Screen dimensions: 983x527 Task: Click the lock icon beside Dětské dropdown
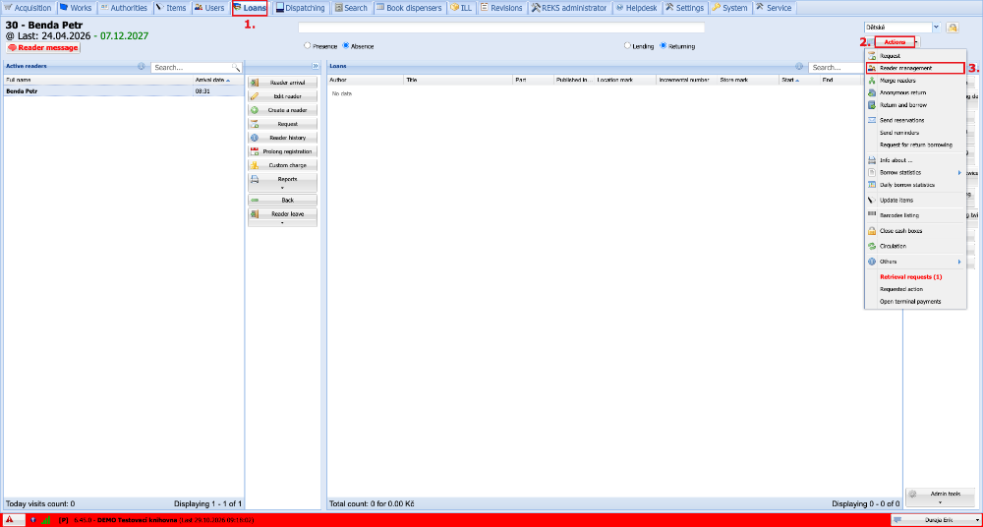pos(953,28)
